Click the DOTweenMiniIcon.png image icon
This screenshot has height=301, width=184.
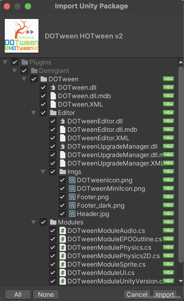click(x=72, y=188)
